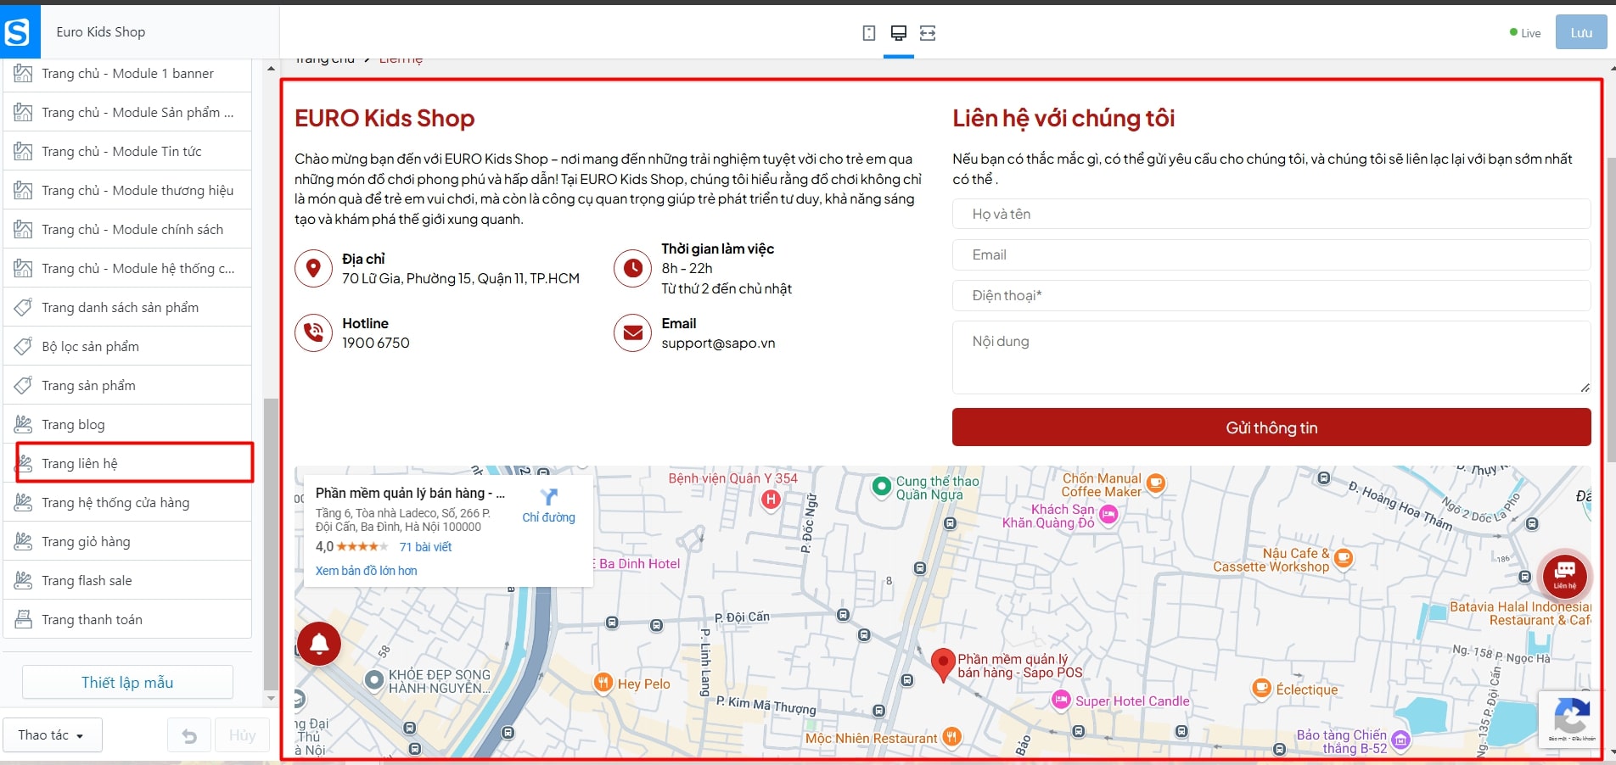Screen dimensions: 1616x765
Task: Open the Thao tác dropdown
Action: 53,735
